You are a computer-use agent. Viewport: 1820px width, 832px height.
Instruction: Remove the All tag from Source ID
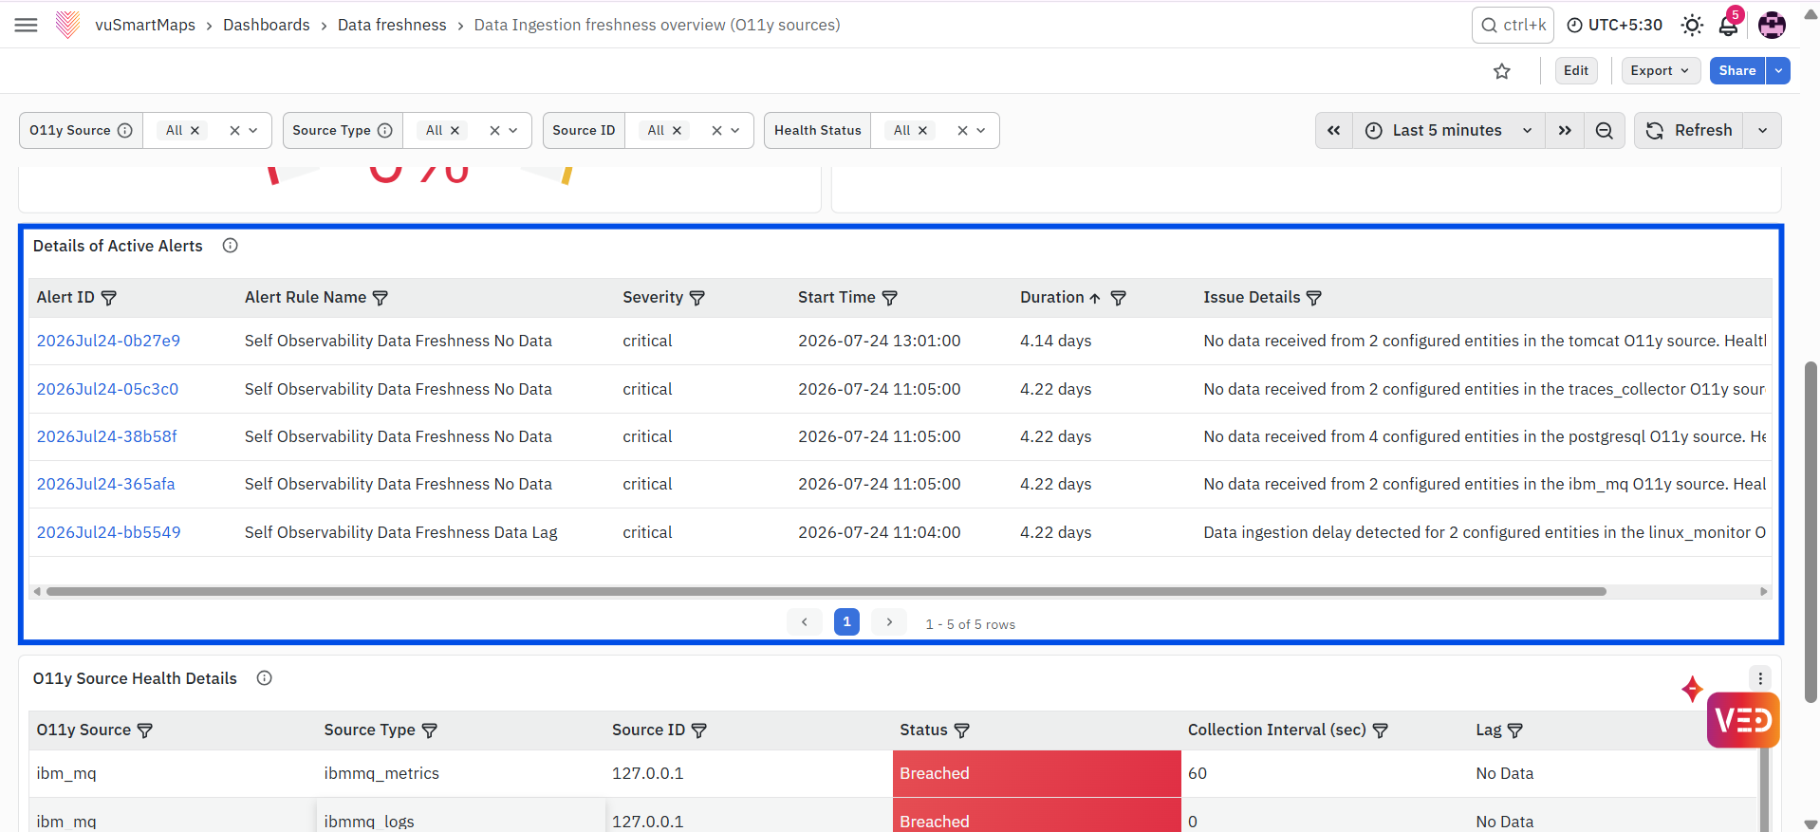(677, 130)
